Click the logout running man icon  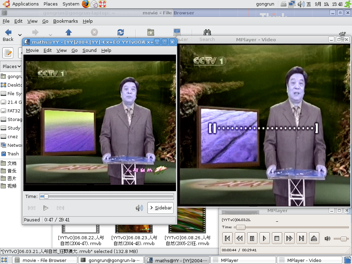[348, 4]
